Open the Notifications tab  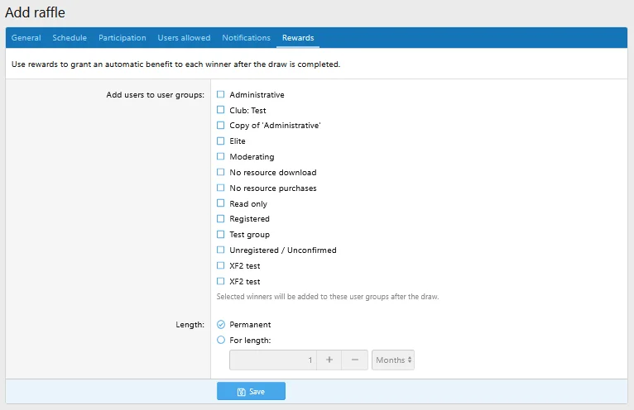[x=246, y=37]
